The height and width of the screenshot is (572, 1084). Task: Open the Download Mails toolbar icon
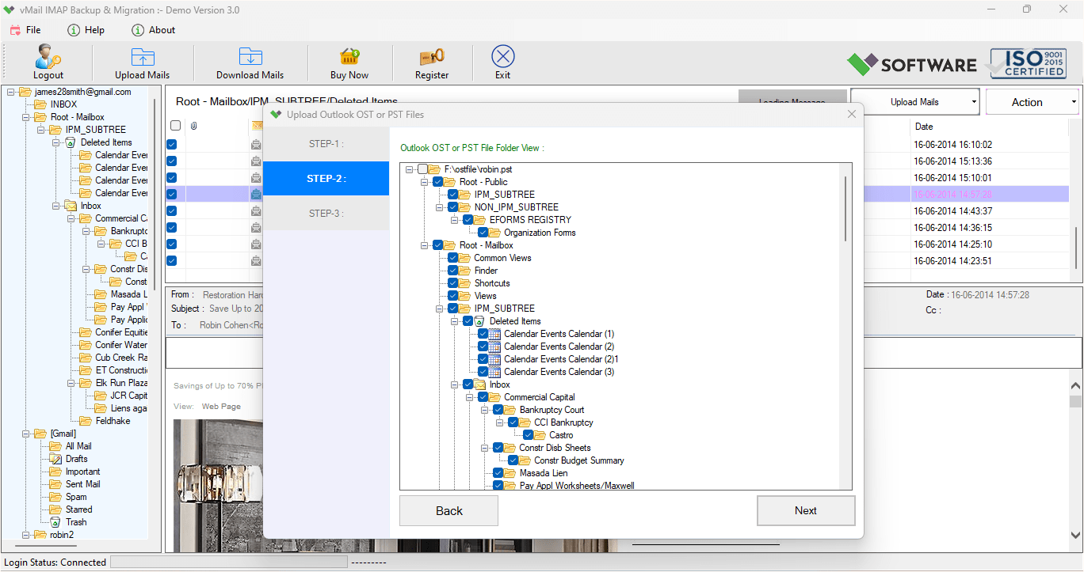tap(250, 57)
